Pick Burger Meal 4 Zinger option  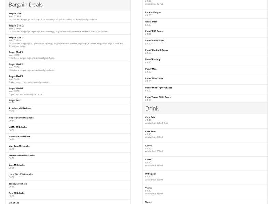point(68,91)
